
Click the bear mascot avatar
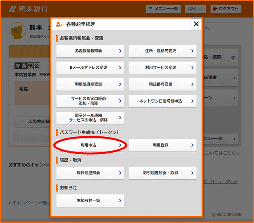pos(17,31)
